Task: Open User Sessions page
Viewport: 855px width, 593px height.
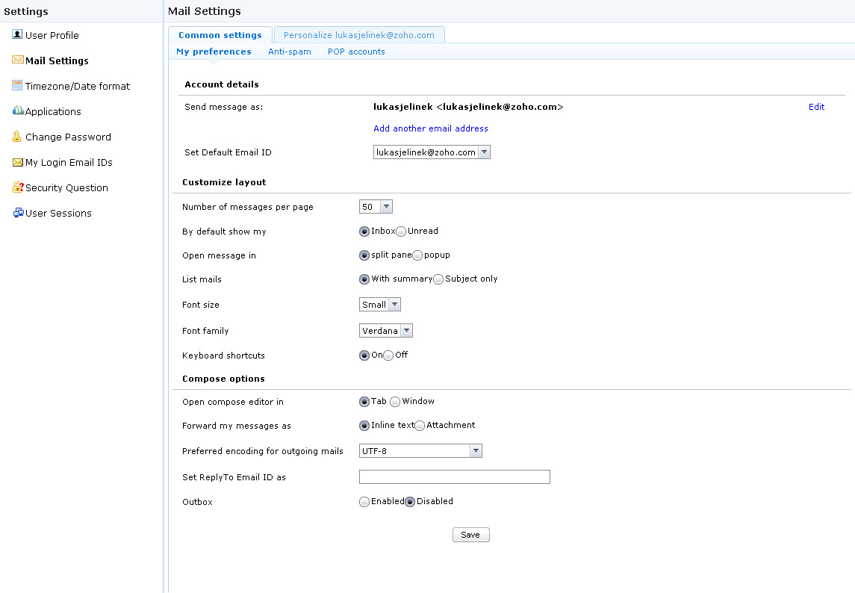Action: [58, 214]
